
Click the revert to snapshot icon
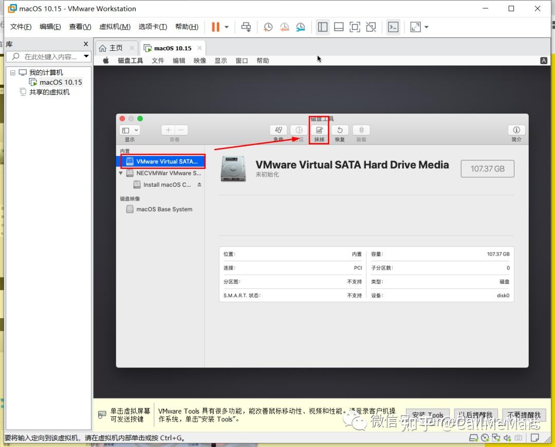(x=284, y=27)
